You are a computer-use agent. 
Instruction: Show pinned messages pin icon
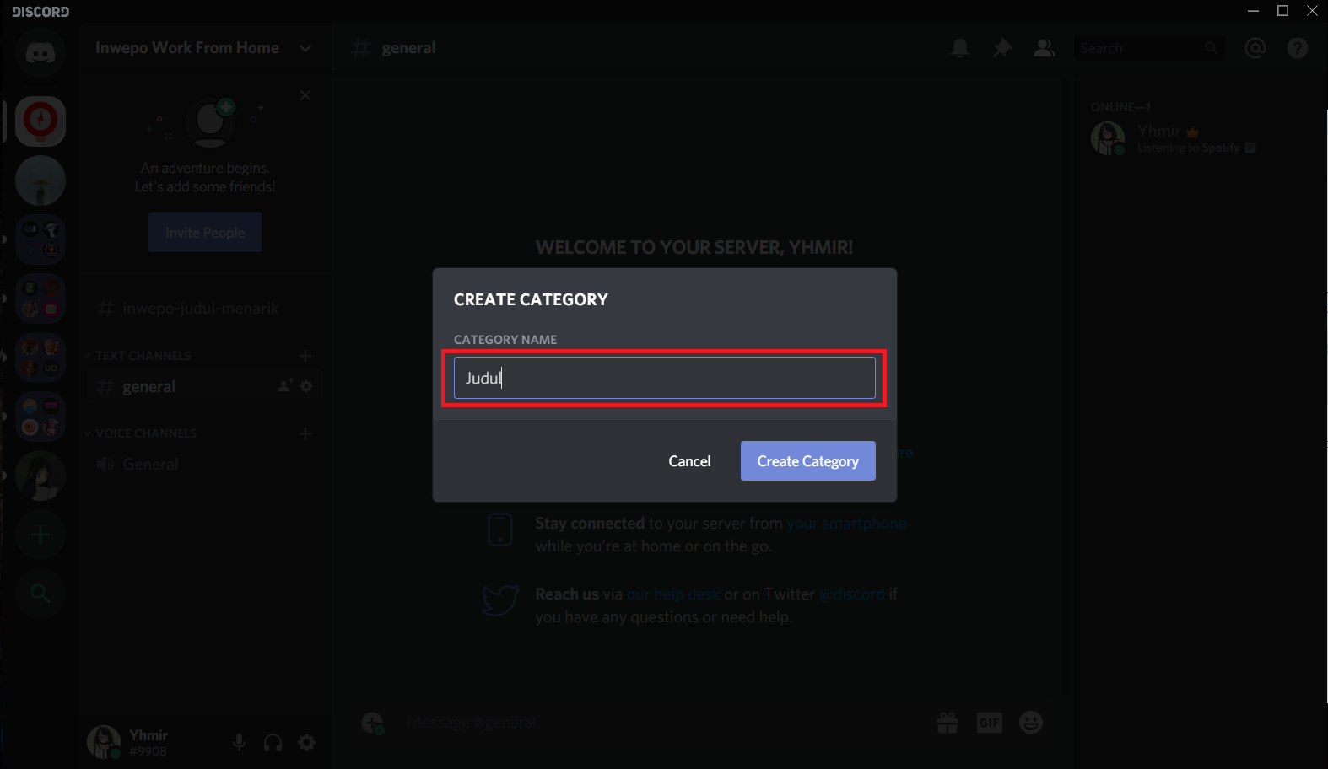[1002, 48]
